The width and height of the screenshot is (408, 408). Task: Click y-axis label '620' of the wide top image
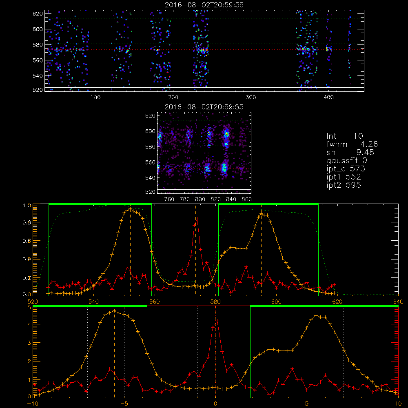38,13
